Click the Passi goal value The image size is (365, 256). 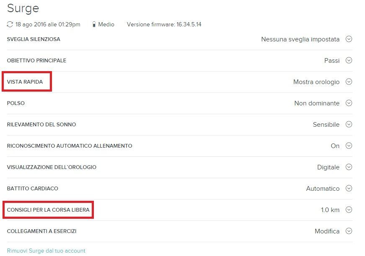tap(332, 61)
